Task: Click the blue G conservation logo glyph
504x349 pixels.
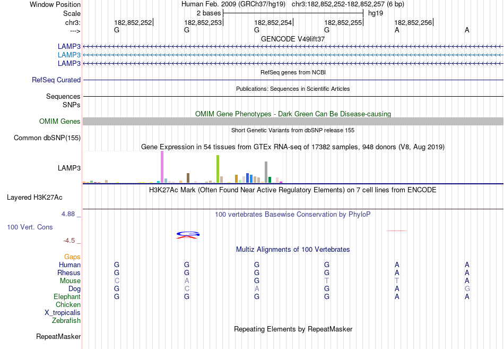Action: click(x=188, y=233)
